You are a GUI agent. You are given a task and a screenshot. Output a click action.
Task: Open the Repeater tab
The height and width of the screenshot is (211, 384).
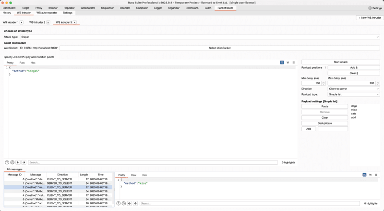69,8
